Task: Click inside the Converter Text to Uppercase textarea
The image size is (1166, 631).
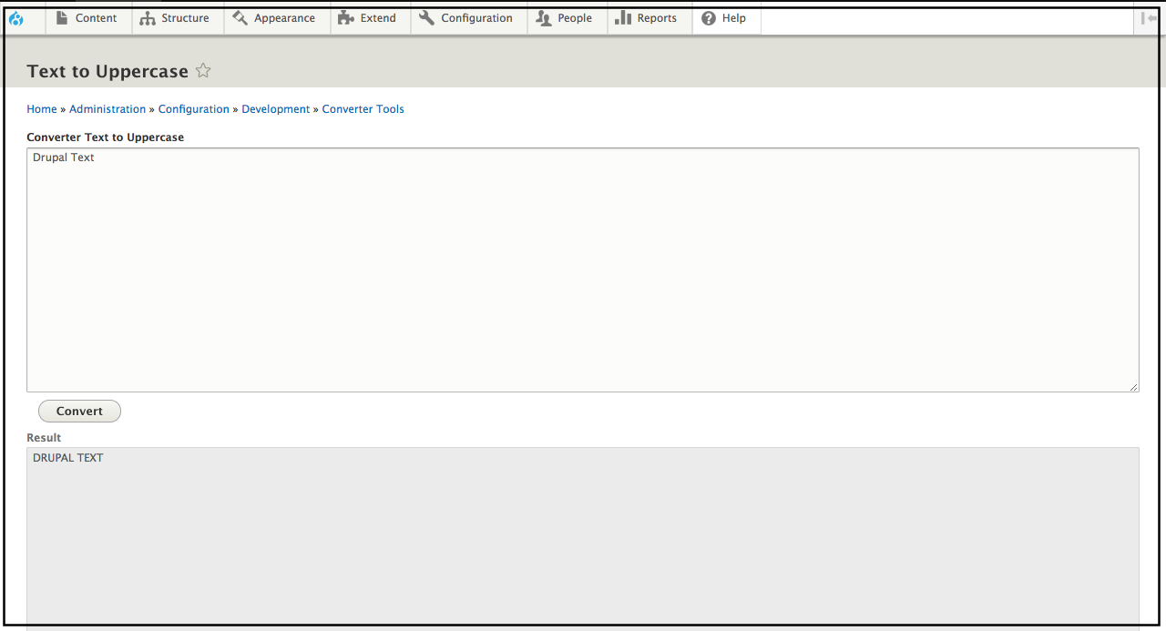Action: pyautogui.click(x=583, y=269)
